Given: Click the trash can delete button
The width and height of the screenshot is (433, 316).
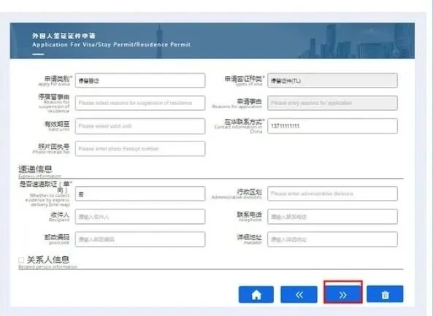Looking at the screenshot, I should (x=385, y=295).
